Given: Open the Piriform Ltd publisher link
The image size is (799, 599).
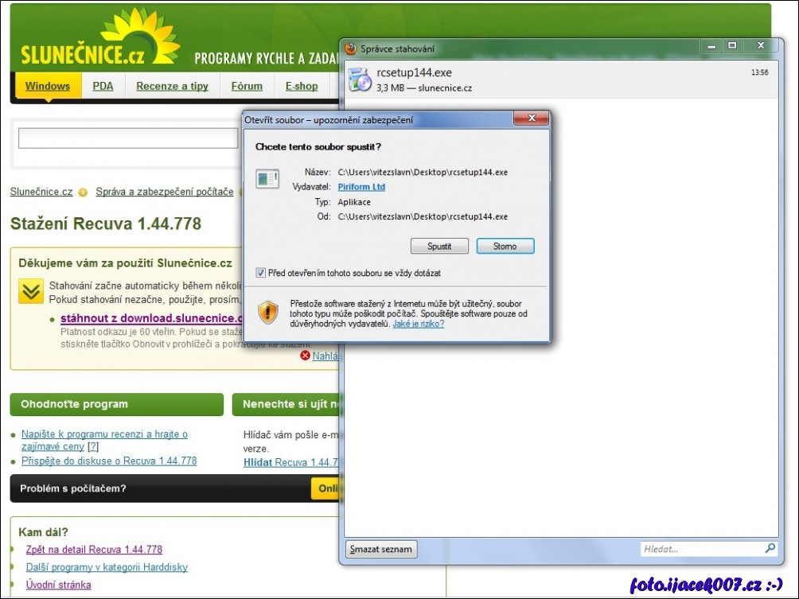Looking at the screenshot, I should click(361, 187).
